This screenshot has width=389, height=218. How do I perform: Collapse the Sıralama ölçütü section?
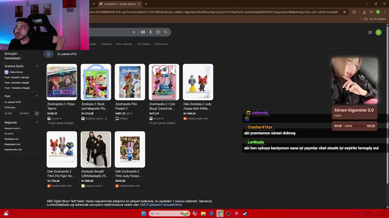click(x=37, y=66)
